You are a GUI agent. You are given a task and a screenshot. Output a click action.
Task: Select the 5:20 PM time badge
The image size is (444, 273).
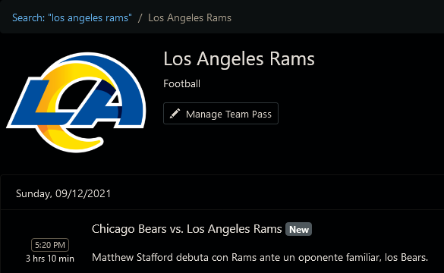[50, 245]
